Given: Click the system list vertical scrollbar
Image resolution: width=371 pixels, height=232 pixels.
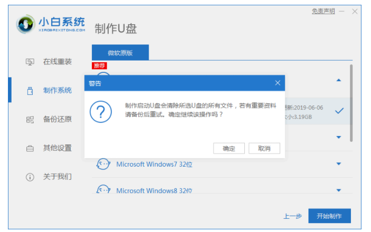Looking at the screenshot, I should [x=351, y=103].
